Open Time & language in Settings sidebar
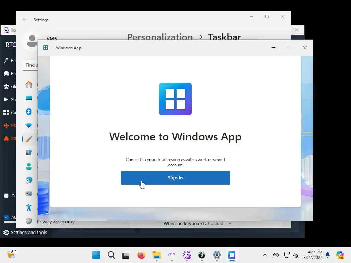351x263 pixels. (x=29, y=180)
